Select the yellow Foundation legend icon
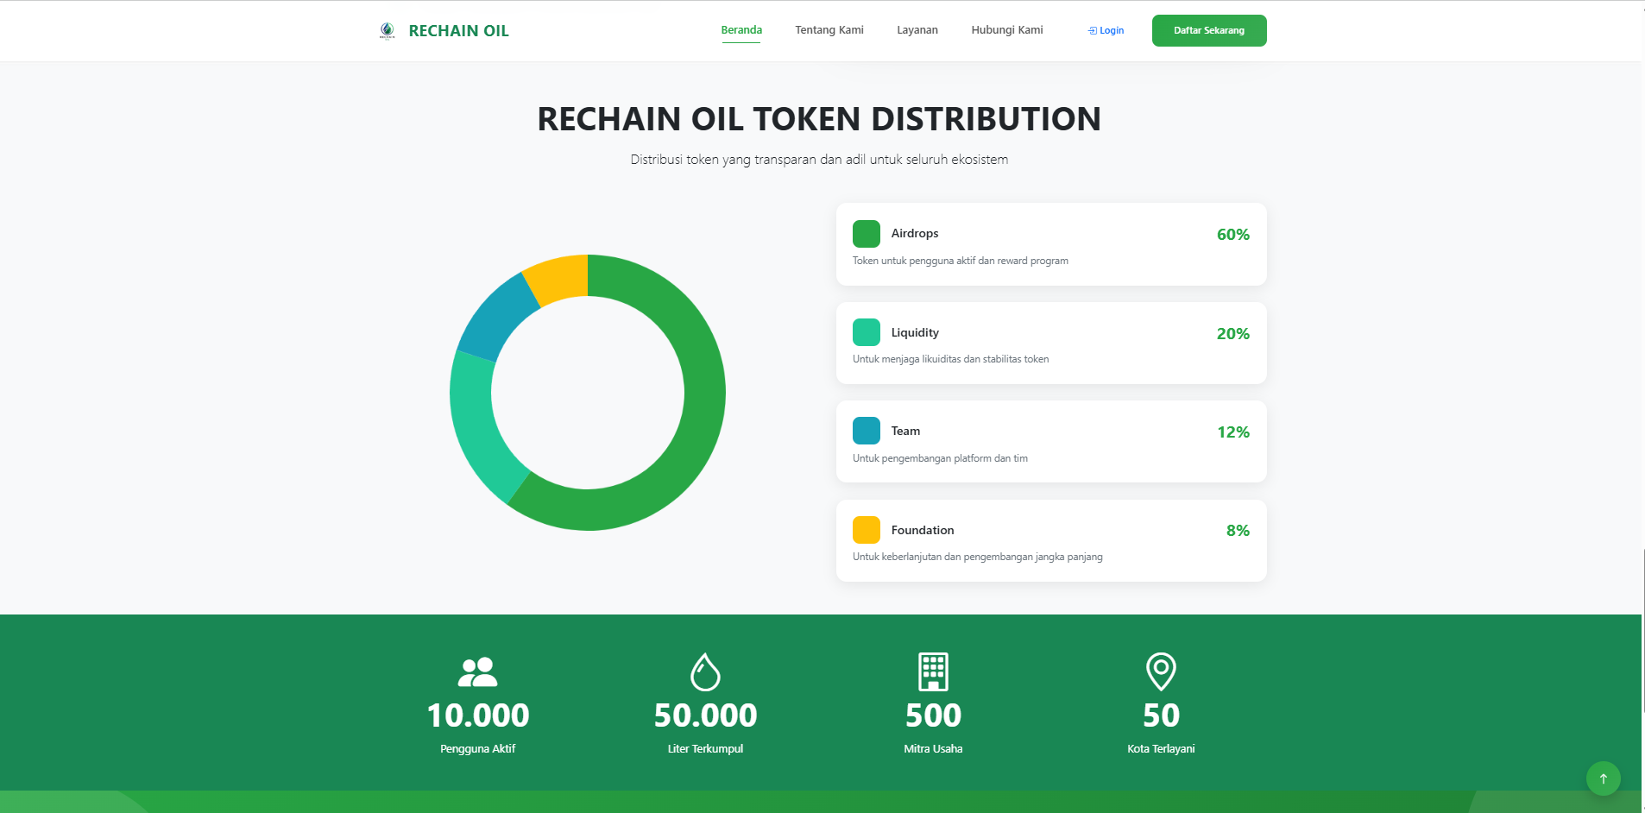This screenshot has width=1645, height=813. [865, 529]
